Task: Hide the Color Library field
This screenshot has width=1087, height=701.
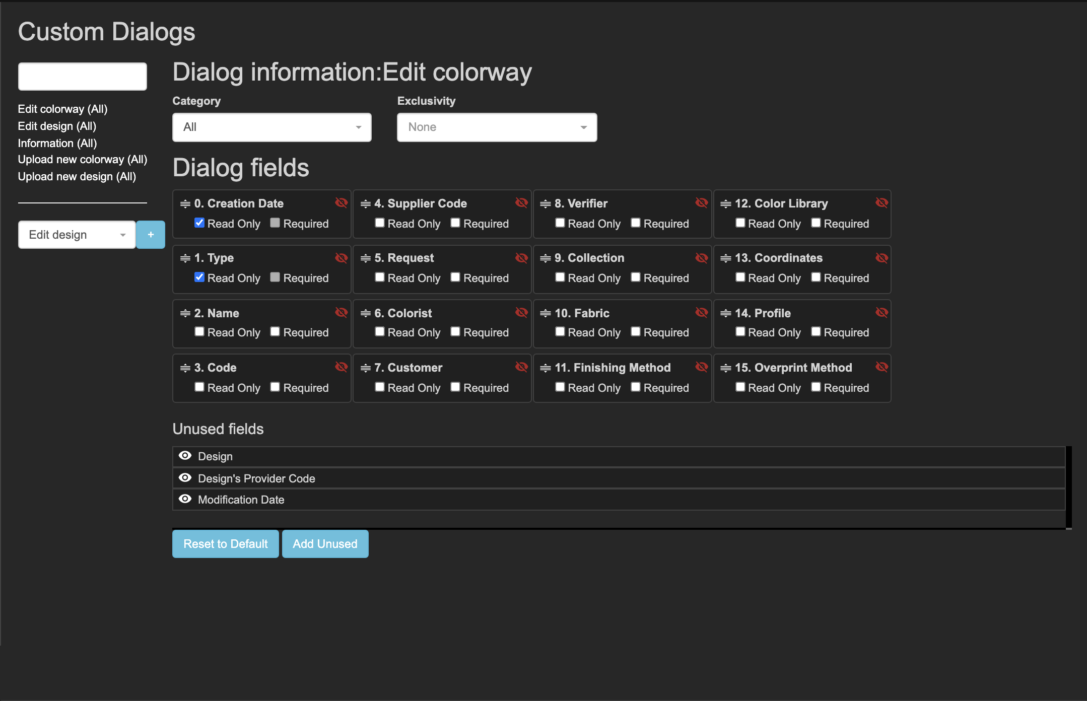Action: coord(881,203)
